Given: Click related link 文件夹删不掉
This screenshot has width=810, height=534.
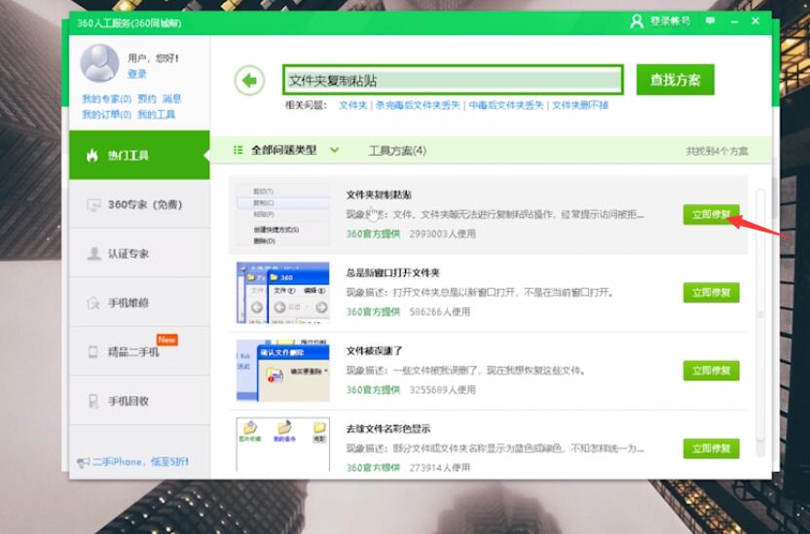Looking at the screenshot, I should point(580,105).
